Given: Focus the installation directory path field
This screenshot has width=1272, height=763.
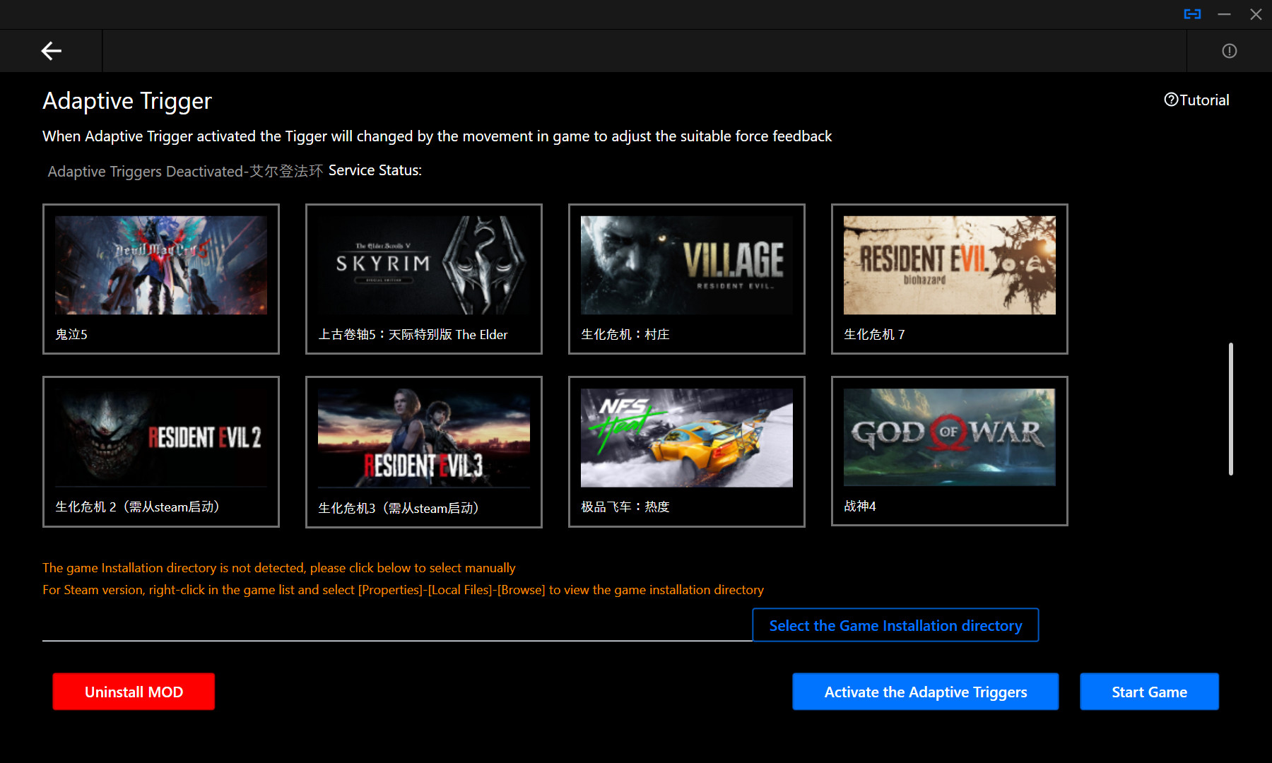Looking at the screenshot, I should [x=397, y=626].
